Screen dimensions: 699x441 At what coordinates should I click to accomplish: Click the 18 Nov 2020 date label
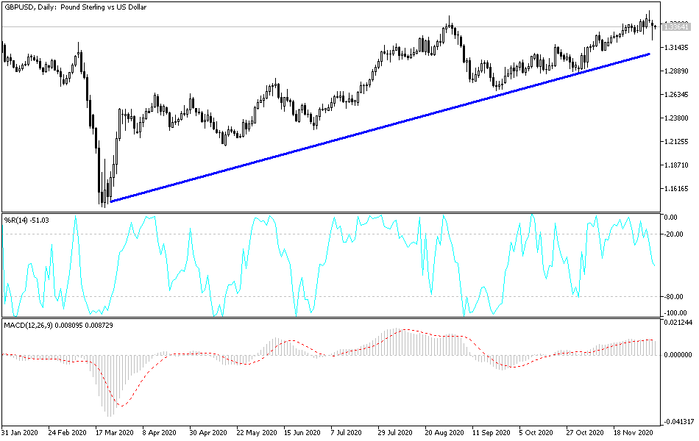[633, 432]
